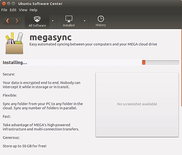Go back with the left arrow button
182x155 pixels.
pyautogui.click(x=8, y=21)
